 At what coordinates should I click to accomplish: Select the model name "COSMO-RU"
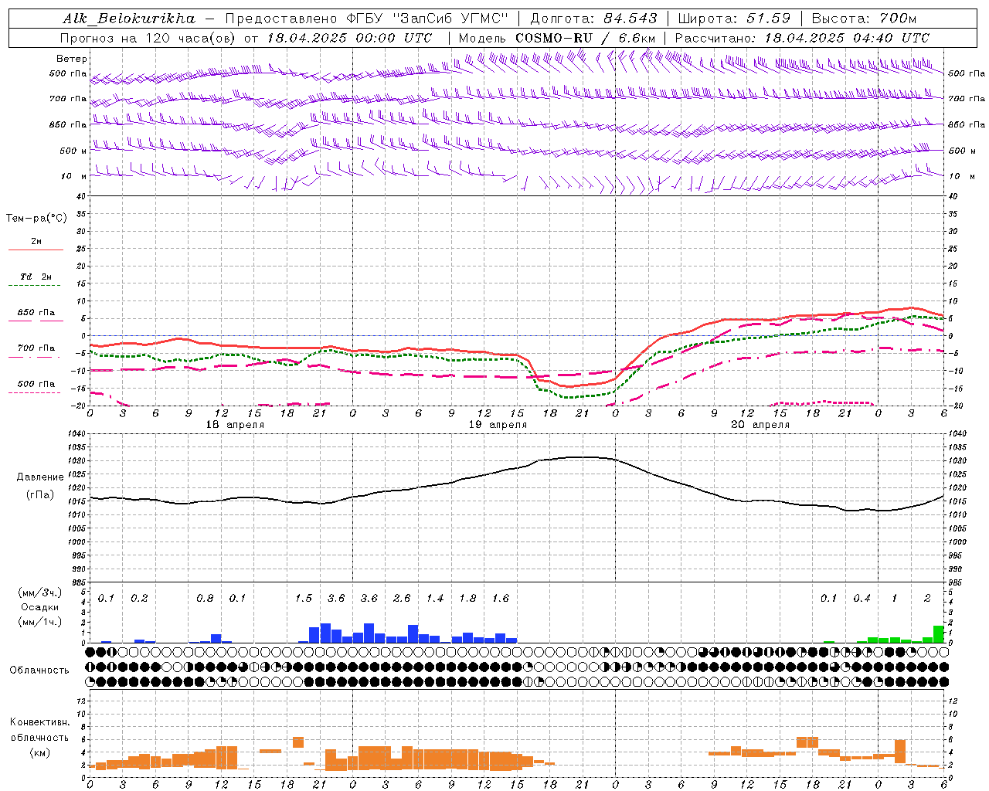(554, 38)
